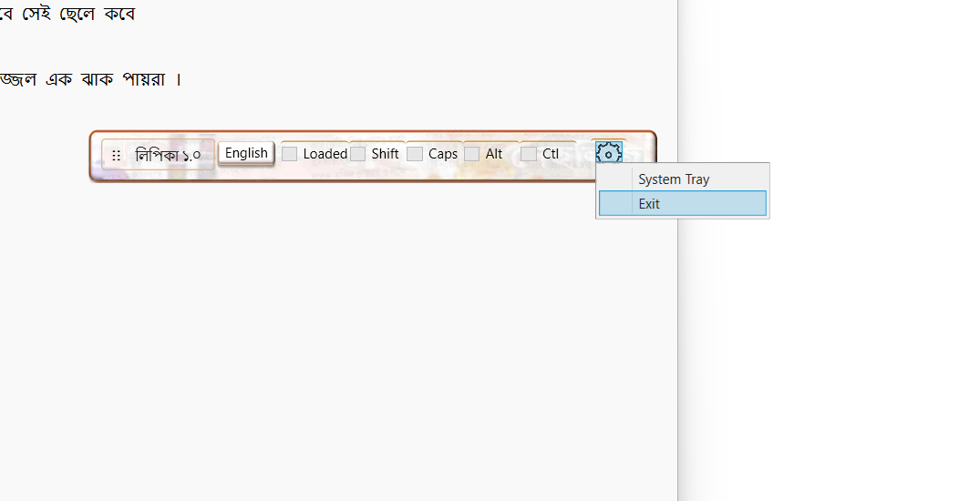Check the Alt checkbox

pos(471,154)
